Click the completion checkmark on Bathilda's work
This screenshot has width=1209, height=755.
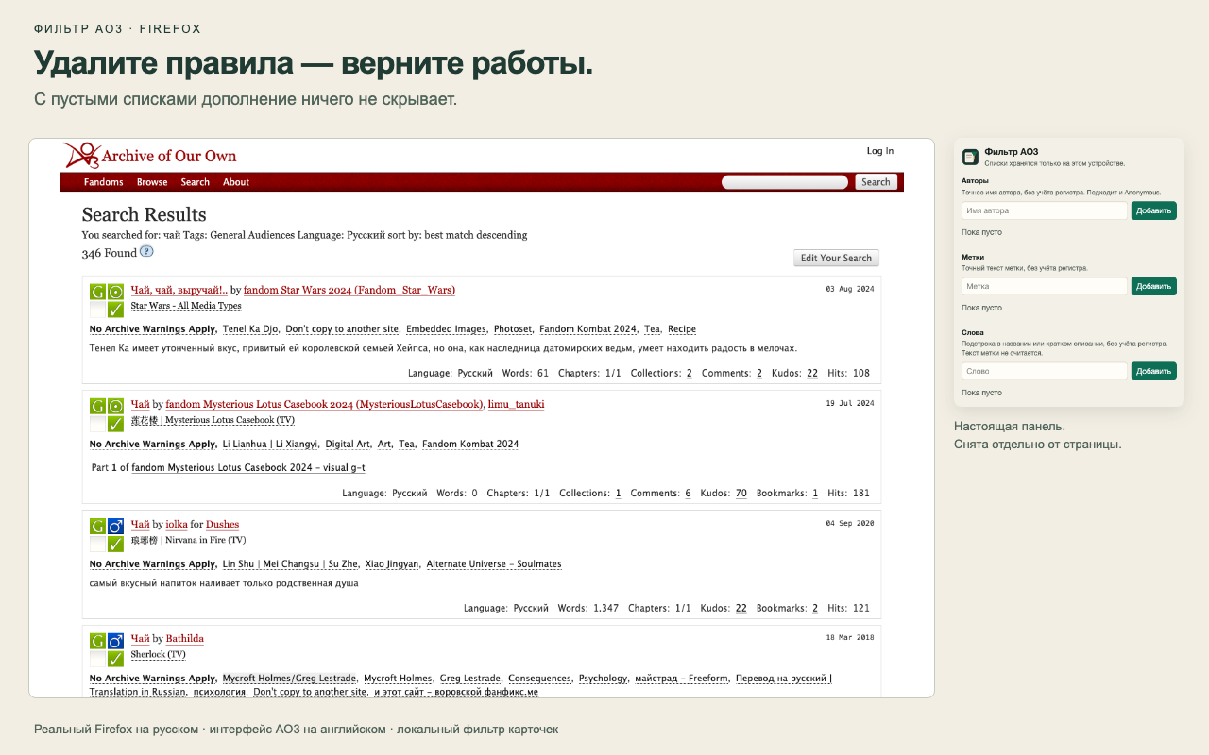[x=116, y=659]
